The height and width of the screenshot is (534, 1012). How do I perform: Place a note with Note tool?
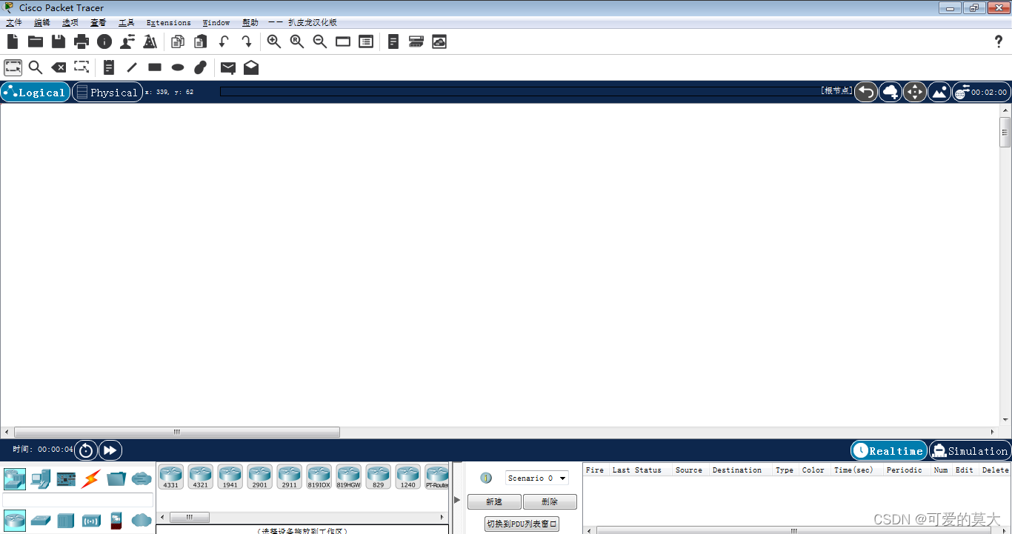[x=109, y=67]
